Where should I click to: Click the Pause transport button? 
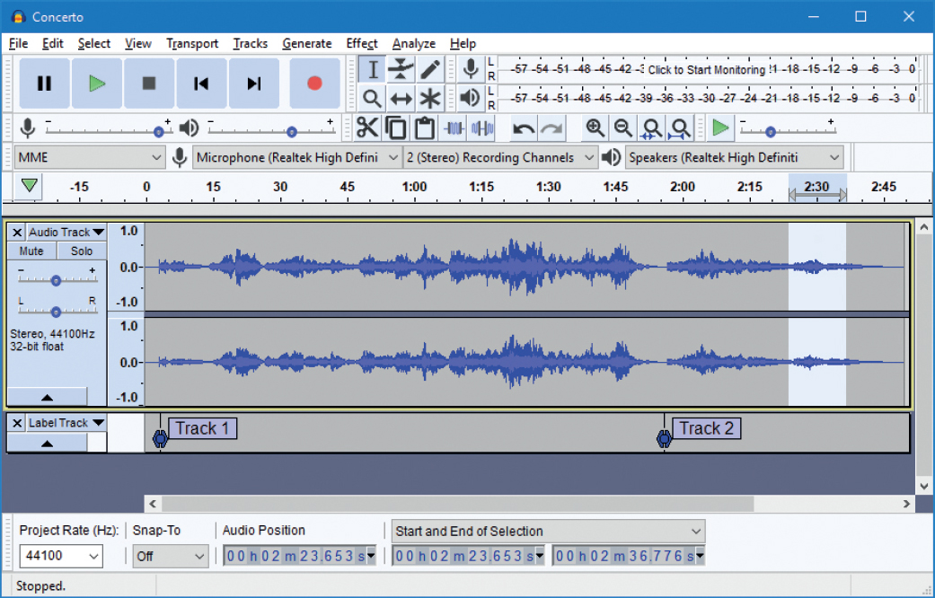44,84
